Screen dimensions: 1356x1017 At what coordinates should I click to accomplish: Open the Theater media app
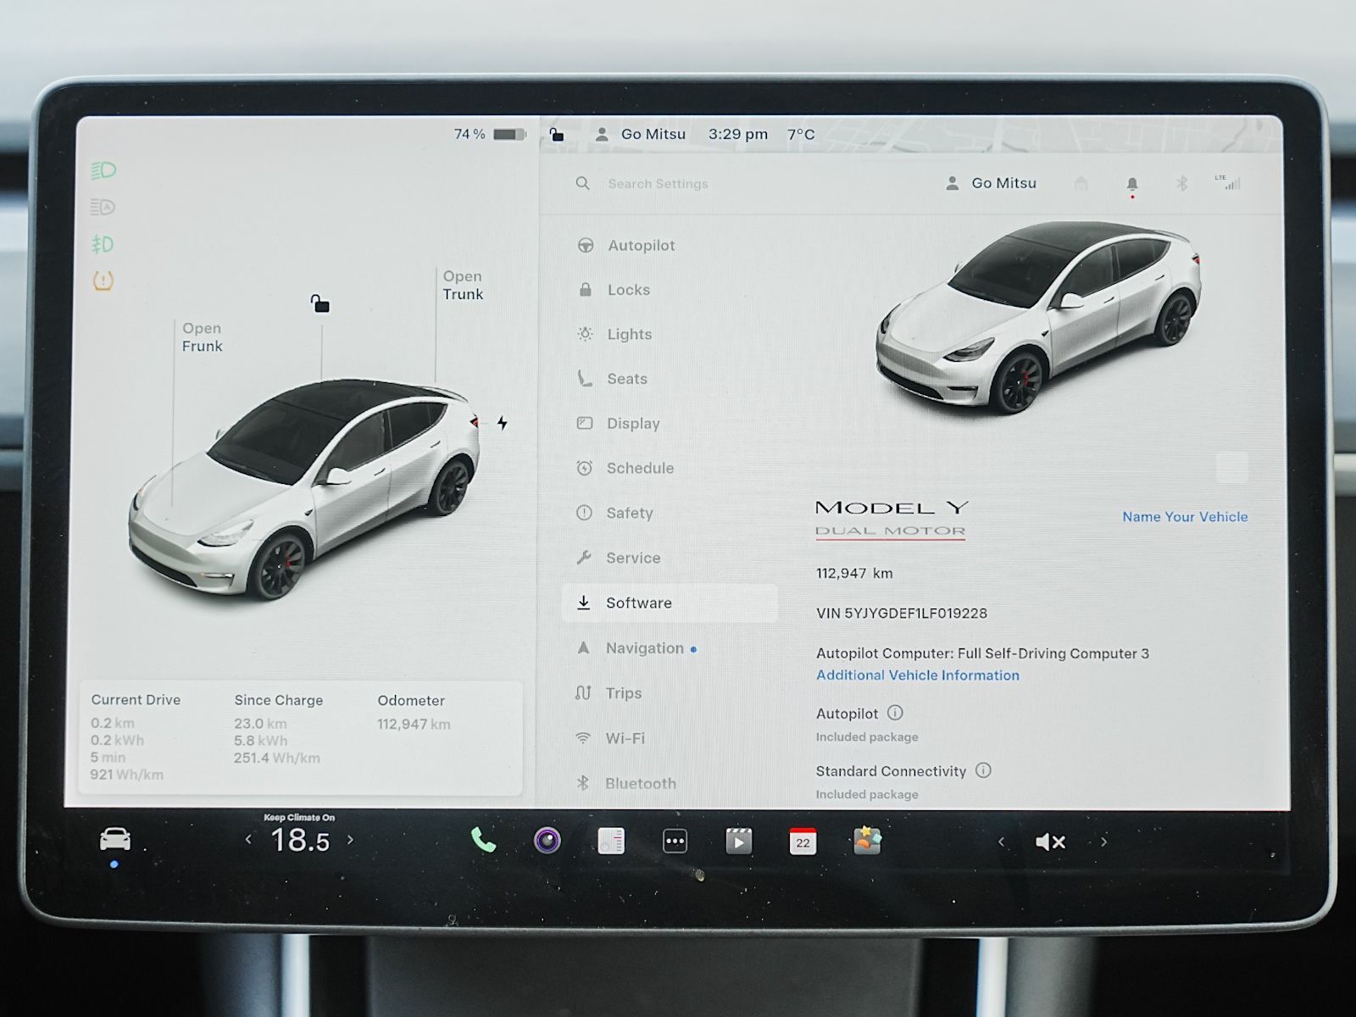point(738,842)
